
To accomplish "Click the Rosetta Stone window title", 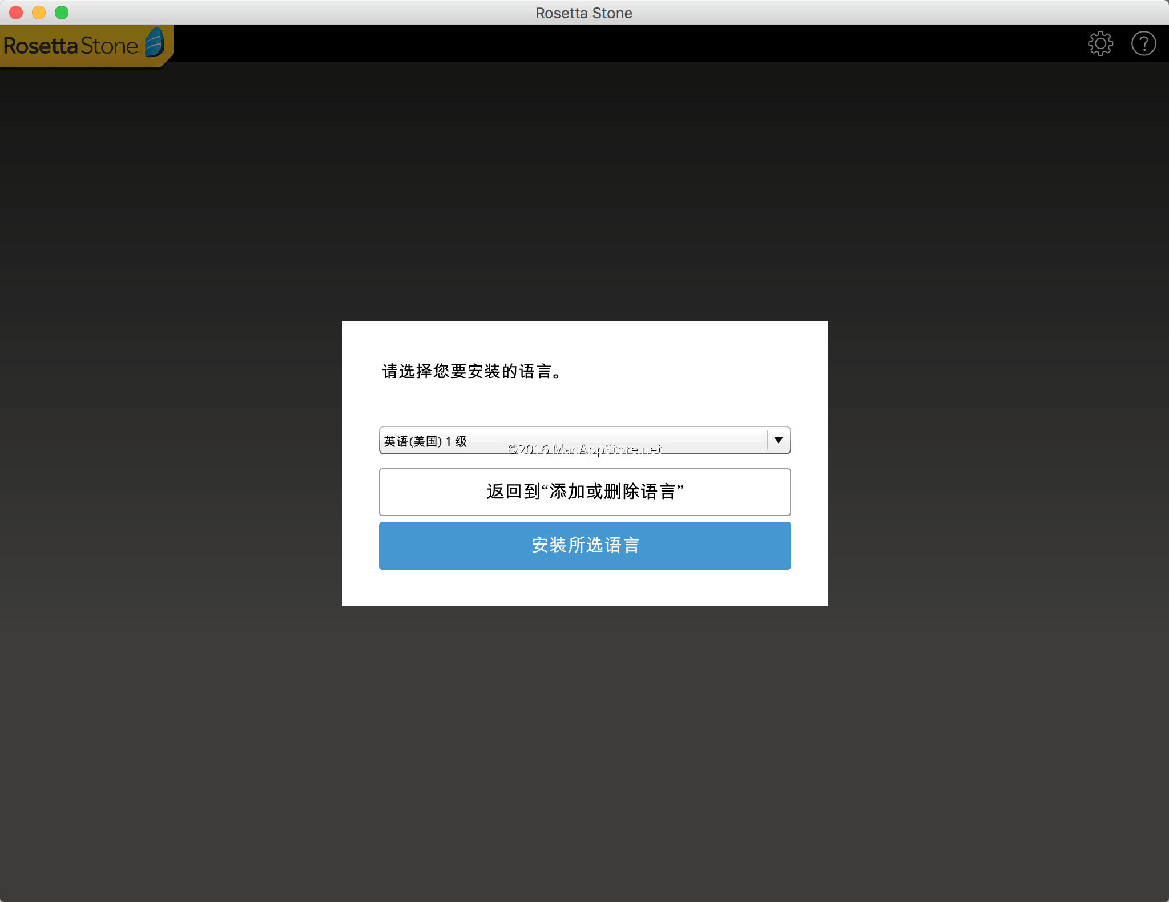I will (584, 13).
